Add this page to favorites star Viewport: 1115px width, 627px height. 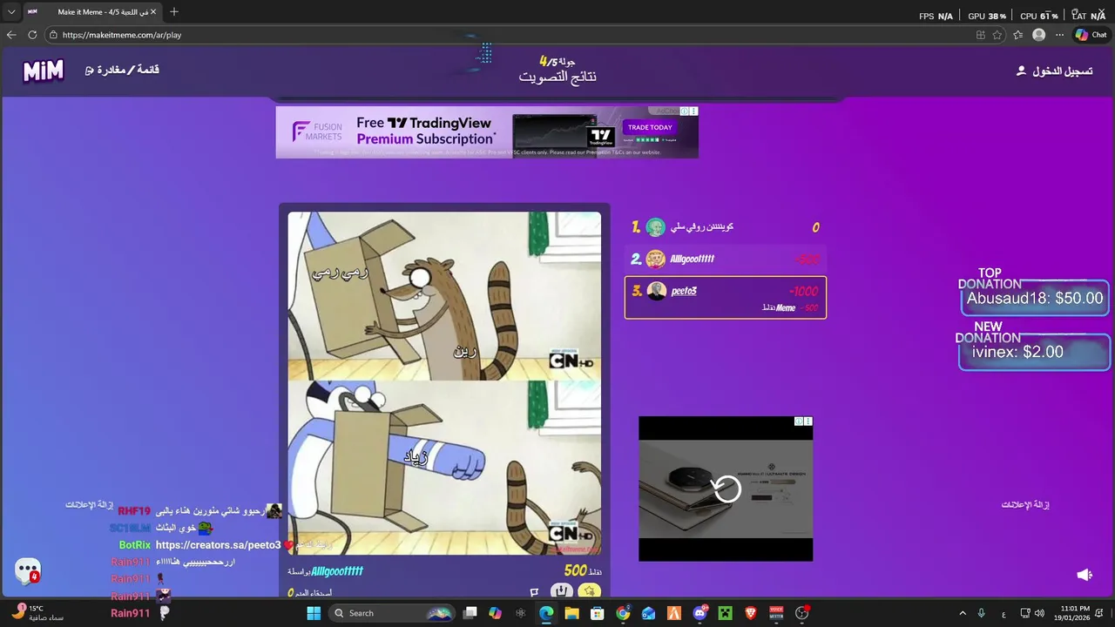tap(997, 35)
